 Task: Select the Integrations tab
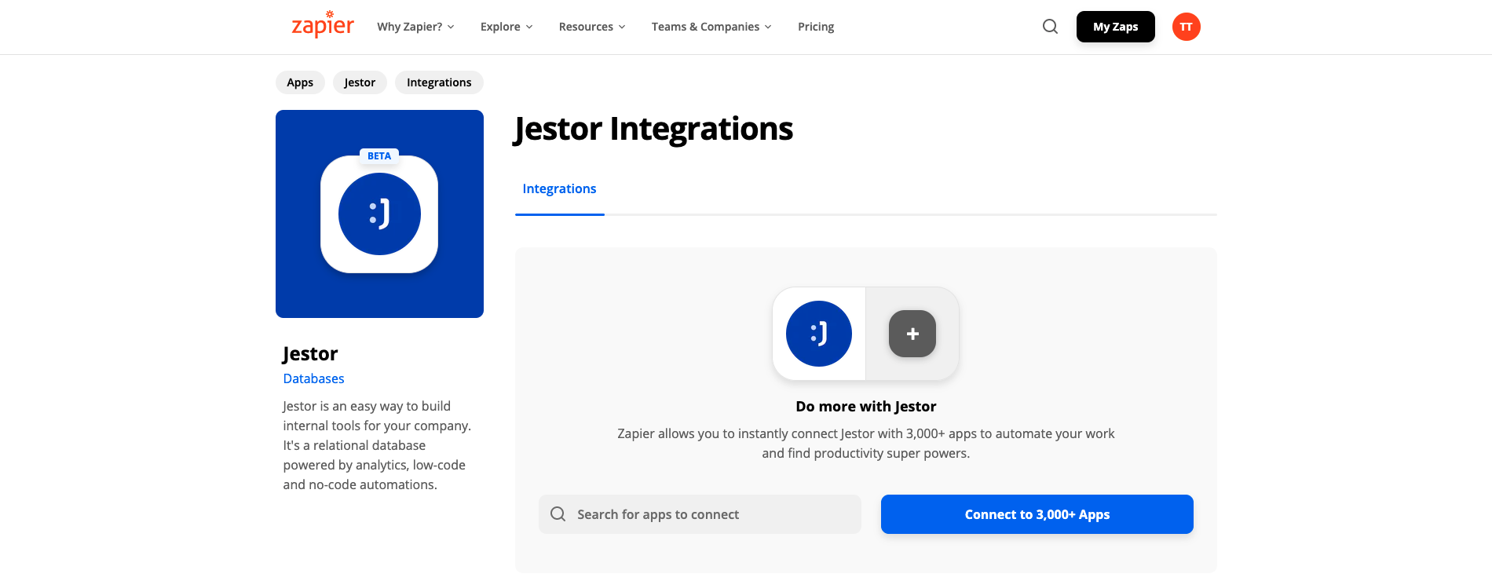(x=559, y=189)
